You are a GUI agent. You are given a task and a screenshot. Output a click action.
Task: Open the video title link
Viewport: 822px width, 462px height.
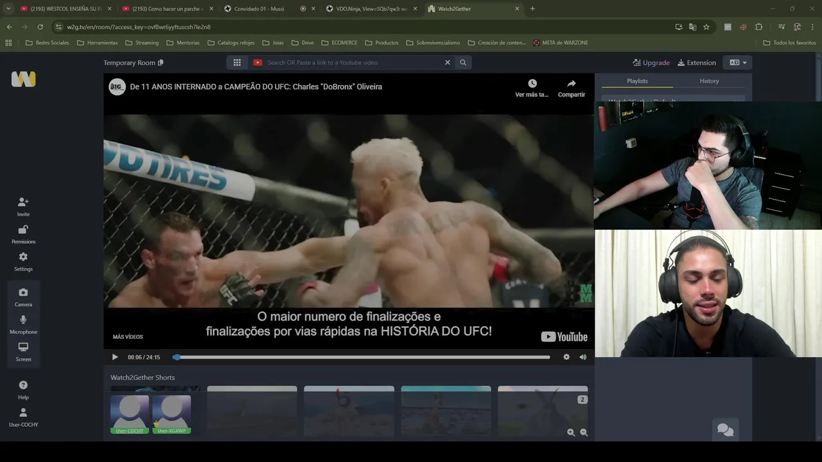(x=256, y=87)
